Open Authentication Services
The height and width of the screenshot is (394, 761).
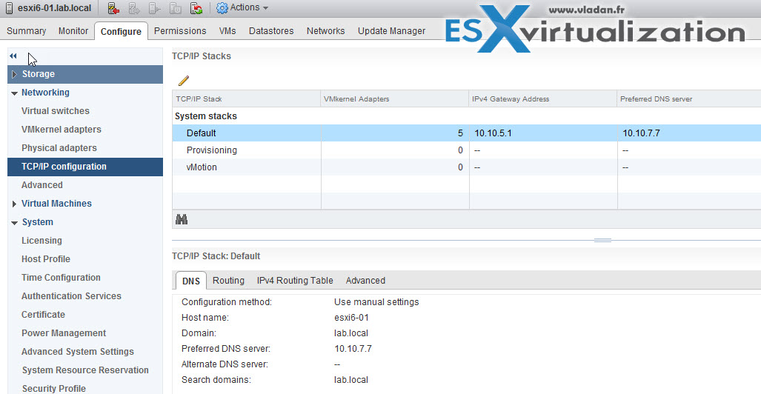click(x=71, y=296)
